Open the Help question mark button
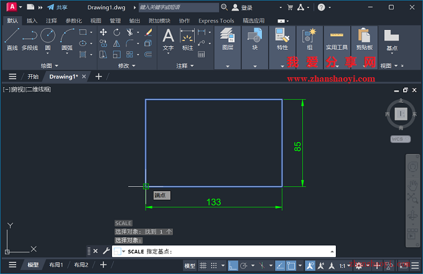The image size is (423, 274). point(321,7)
